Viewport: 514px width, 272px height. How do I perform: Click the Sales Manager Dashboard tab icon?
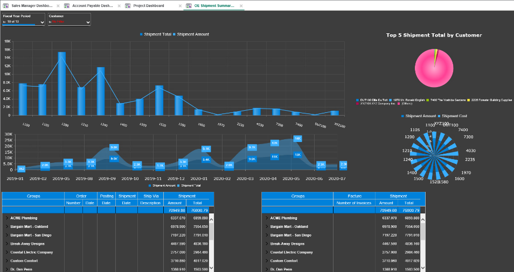(x=6, y=5)
